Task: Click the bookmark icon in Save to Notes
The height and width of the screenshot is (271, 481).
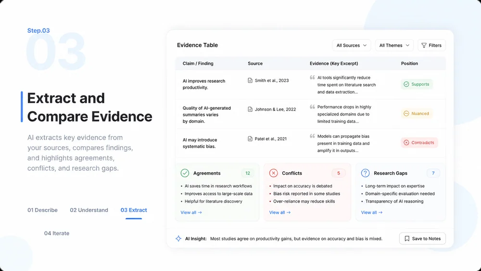Action: coord(407,238)
